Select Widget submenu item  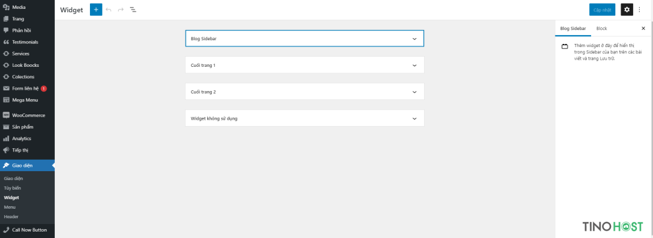(x=11, y=198)
